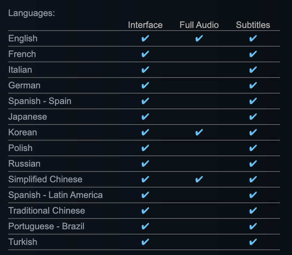
Task: Click the English Subtitles checkmark
Action: coord(253,38)
